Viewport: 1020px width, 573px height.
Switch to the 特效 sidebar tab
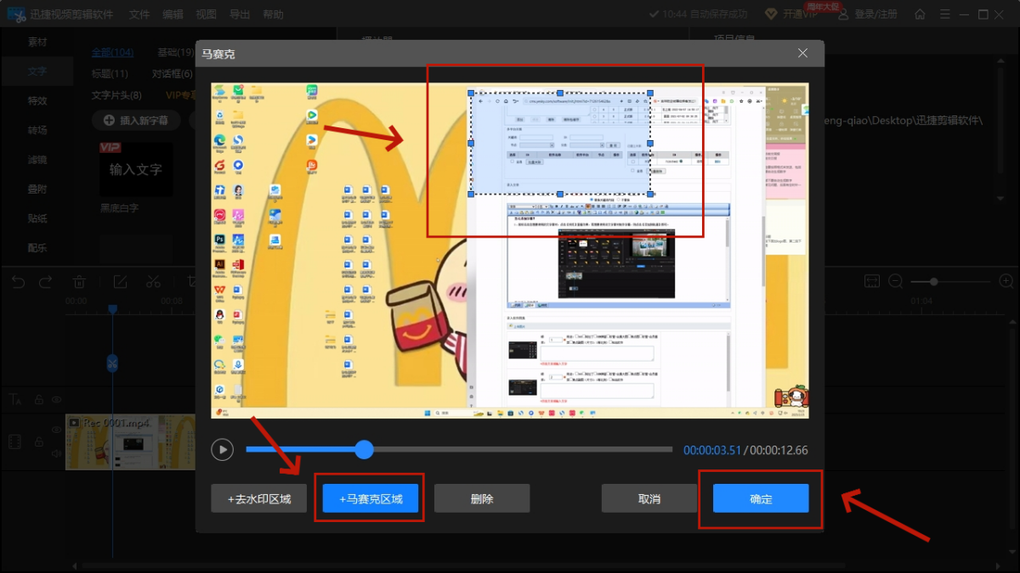point(37,100)
